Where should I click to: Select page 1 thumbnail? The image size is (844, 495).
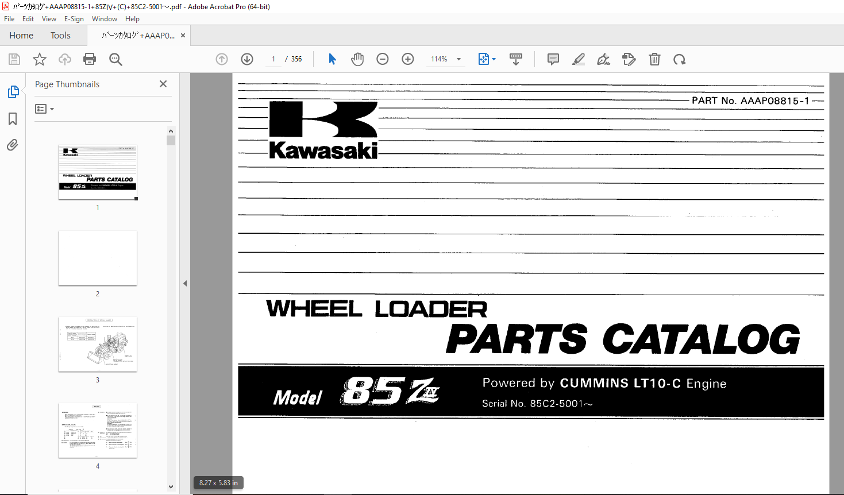point(98,172)
